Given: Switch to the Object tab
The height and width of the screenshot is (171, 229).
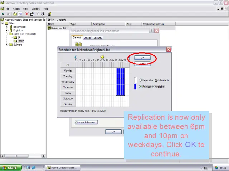Looking at the screenshot, I should pyautogui.click(x=87, y=38).
